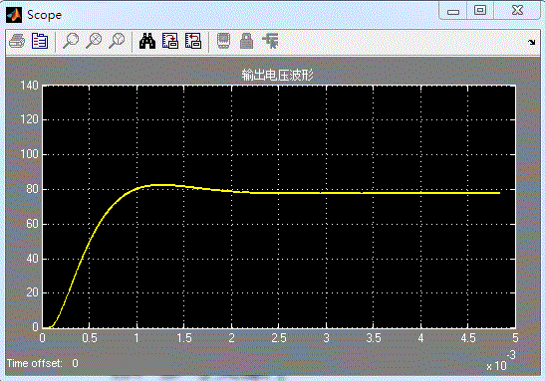Save current axes settings
Screen dimensions: 545x381
coord(170,41)
